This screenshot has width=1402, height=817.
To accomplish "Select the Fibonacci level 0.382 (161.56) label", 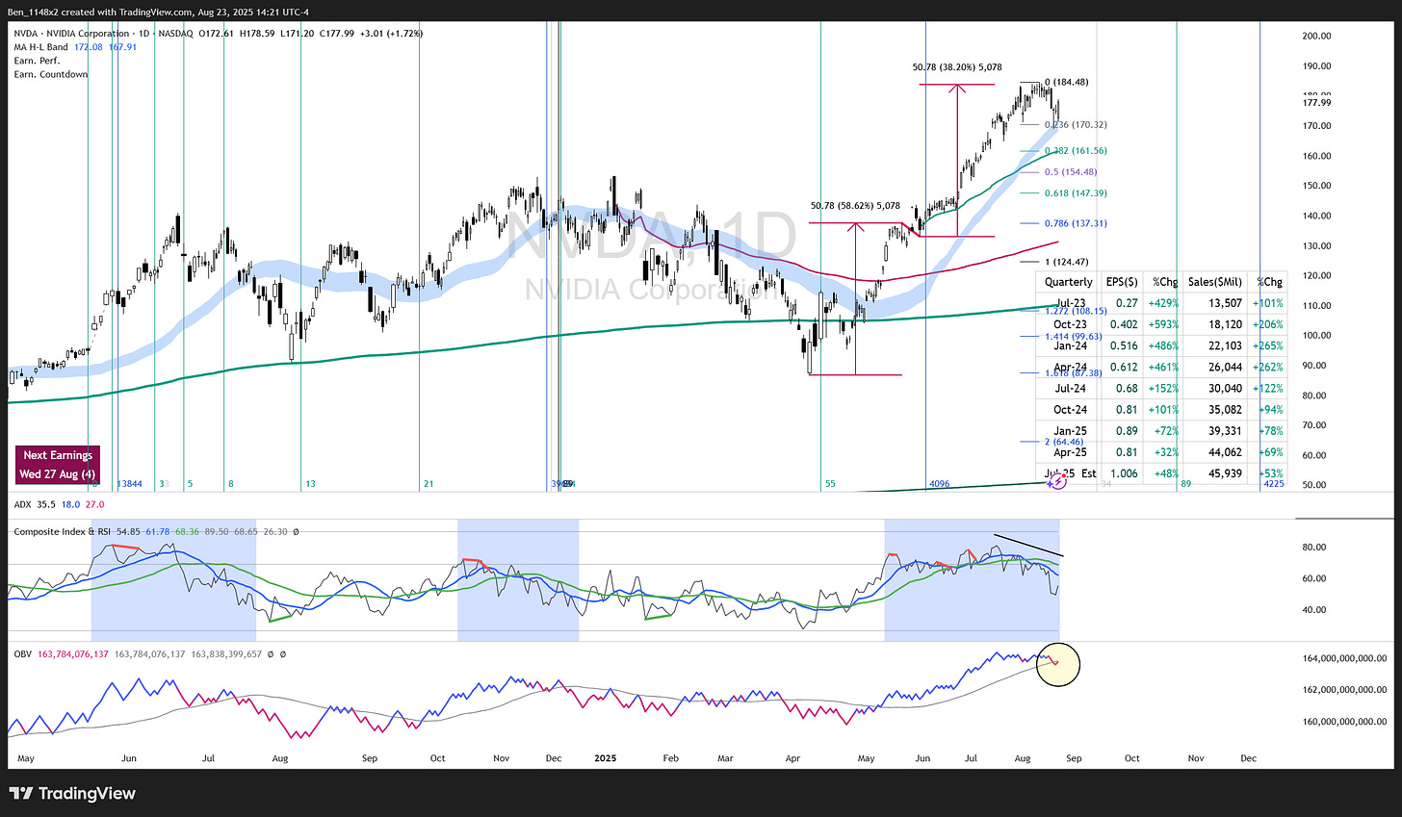I will tap(1077, 151).
